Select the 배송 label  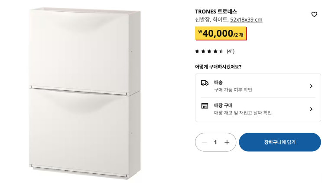coord(218,83)
